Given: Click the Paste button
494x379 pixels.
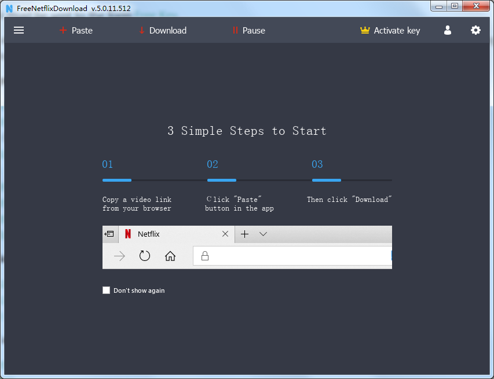Looking at the screenshot, I should [76, 30].
